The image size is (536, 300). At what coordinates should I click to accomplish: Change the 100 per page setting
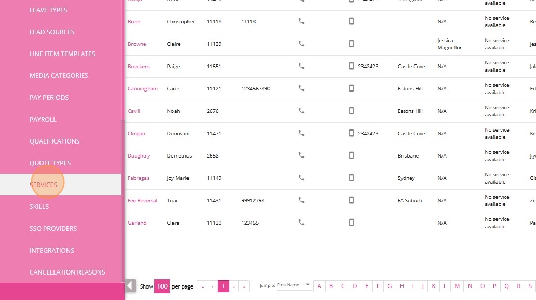click(x=162, y=286)
